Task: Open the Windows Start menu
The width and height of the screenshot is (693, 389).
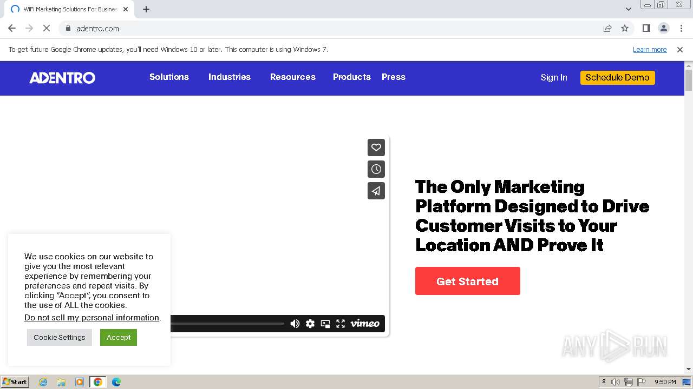Action: tap(15, 381)
